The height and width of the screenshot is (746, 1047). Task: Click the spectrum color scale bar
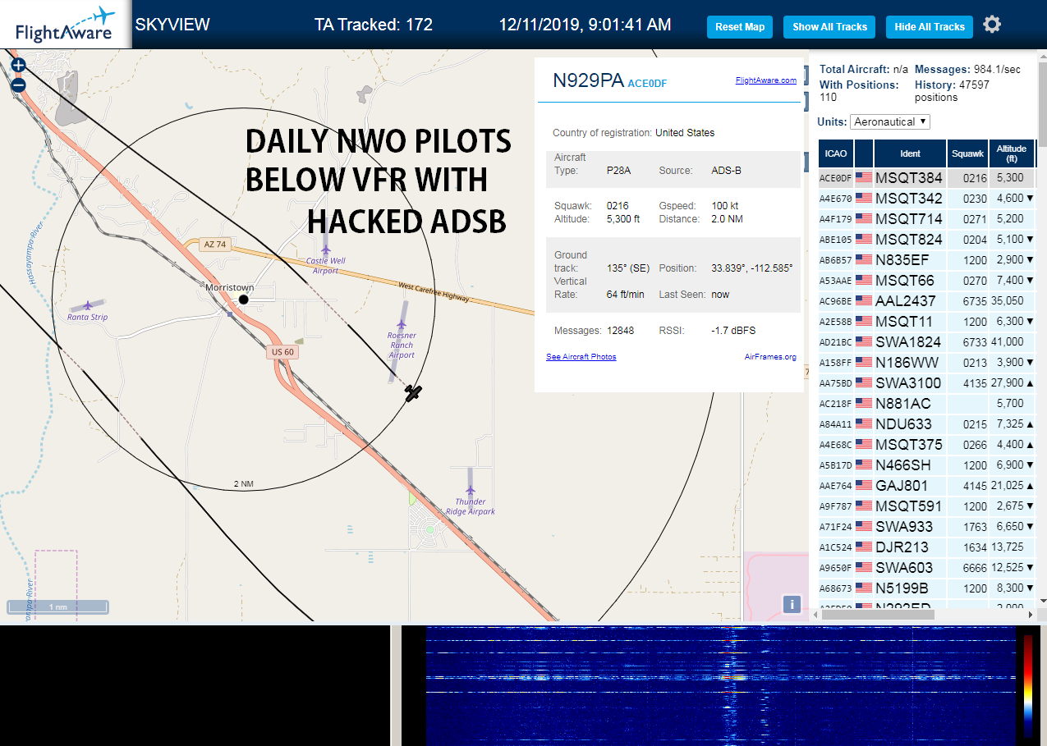[x=1027, y=686]
